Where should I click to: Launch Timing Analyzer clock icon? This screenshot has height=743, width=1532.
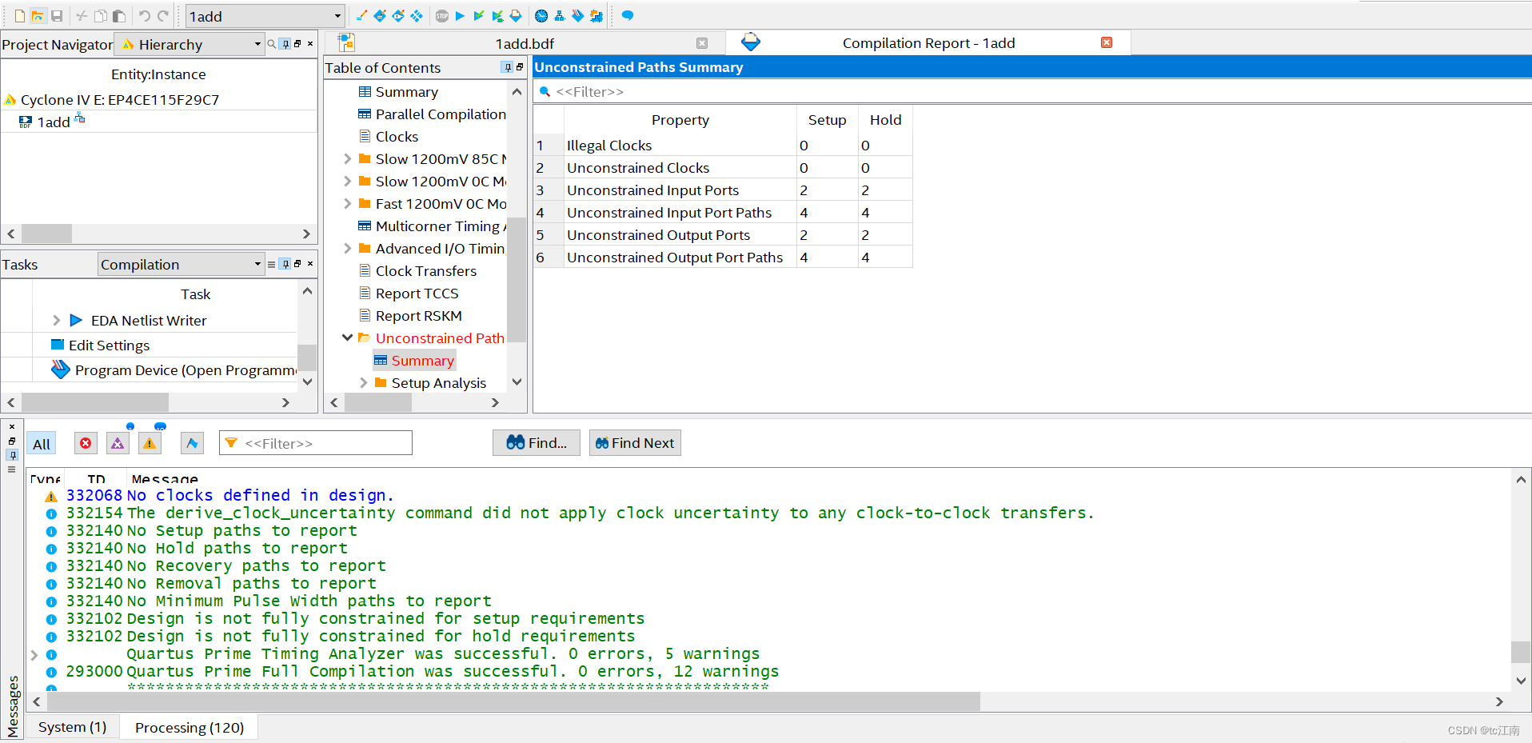coord(541,16)
